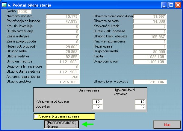
Task: Select the Obrtna sredstva value 92.855
Action: (63, 57)
